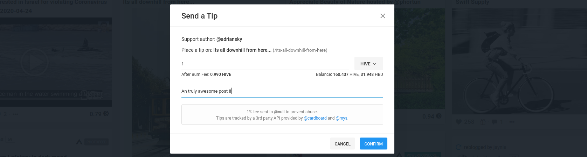The width and height of the screenshot is (587, 157).
Task: Click the post slug /its-all-downhill-from-here
Action: [x=300, y=50]
